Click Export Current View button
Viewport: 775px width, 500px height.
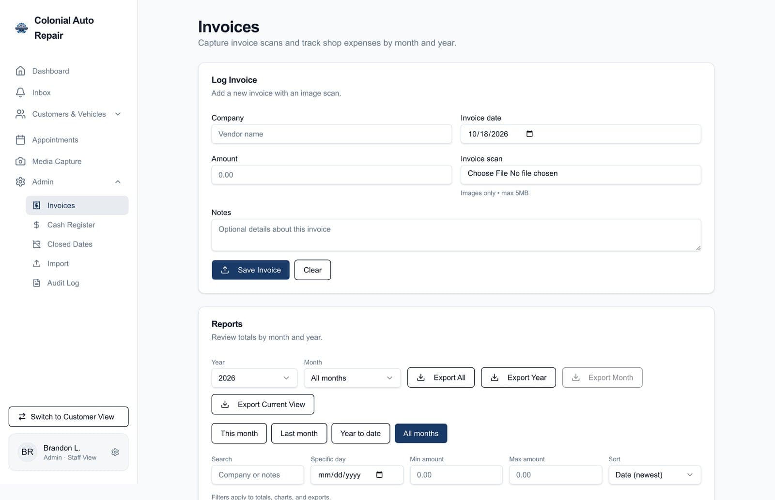263,405
